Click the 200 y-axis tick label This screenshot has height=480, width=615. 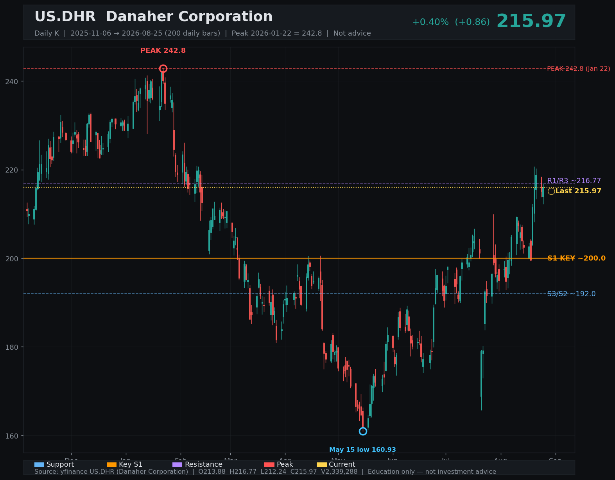(x=12, y=259)
